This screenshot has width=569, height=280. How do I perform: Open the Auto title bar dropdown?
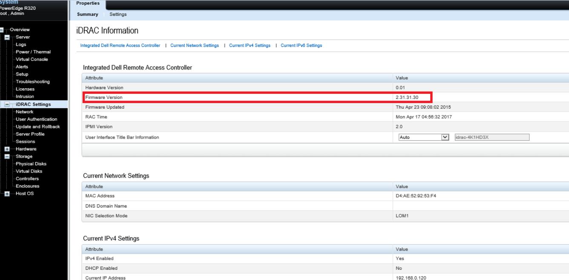point(424,138)
